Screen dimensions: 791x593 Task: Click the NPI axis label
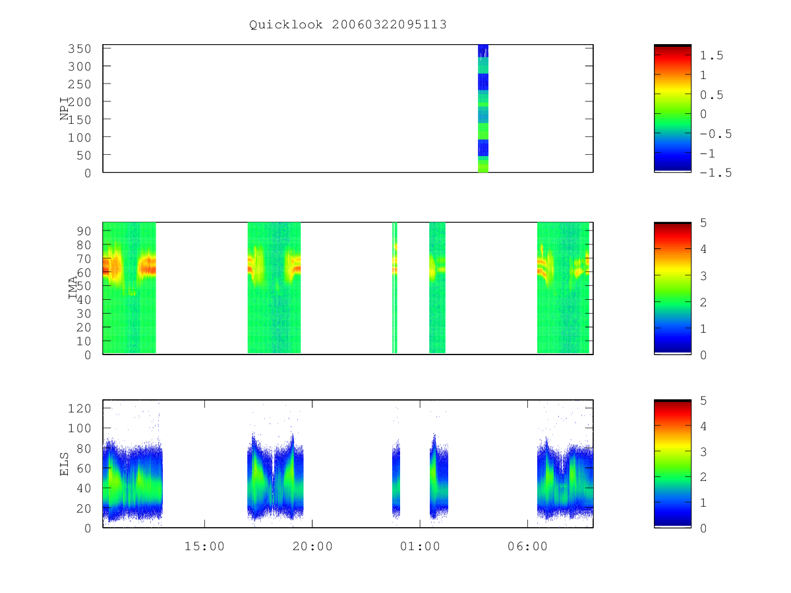[x=65, y=109]
